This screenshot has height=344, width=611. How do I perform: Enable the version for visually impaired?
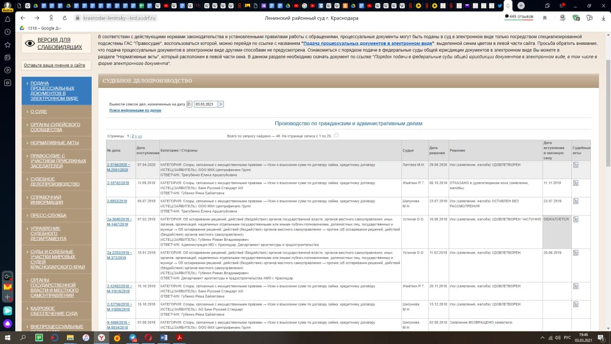(x=56, y=43)
